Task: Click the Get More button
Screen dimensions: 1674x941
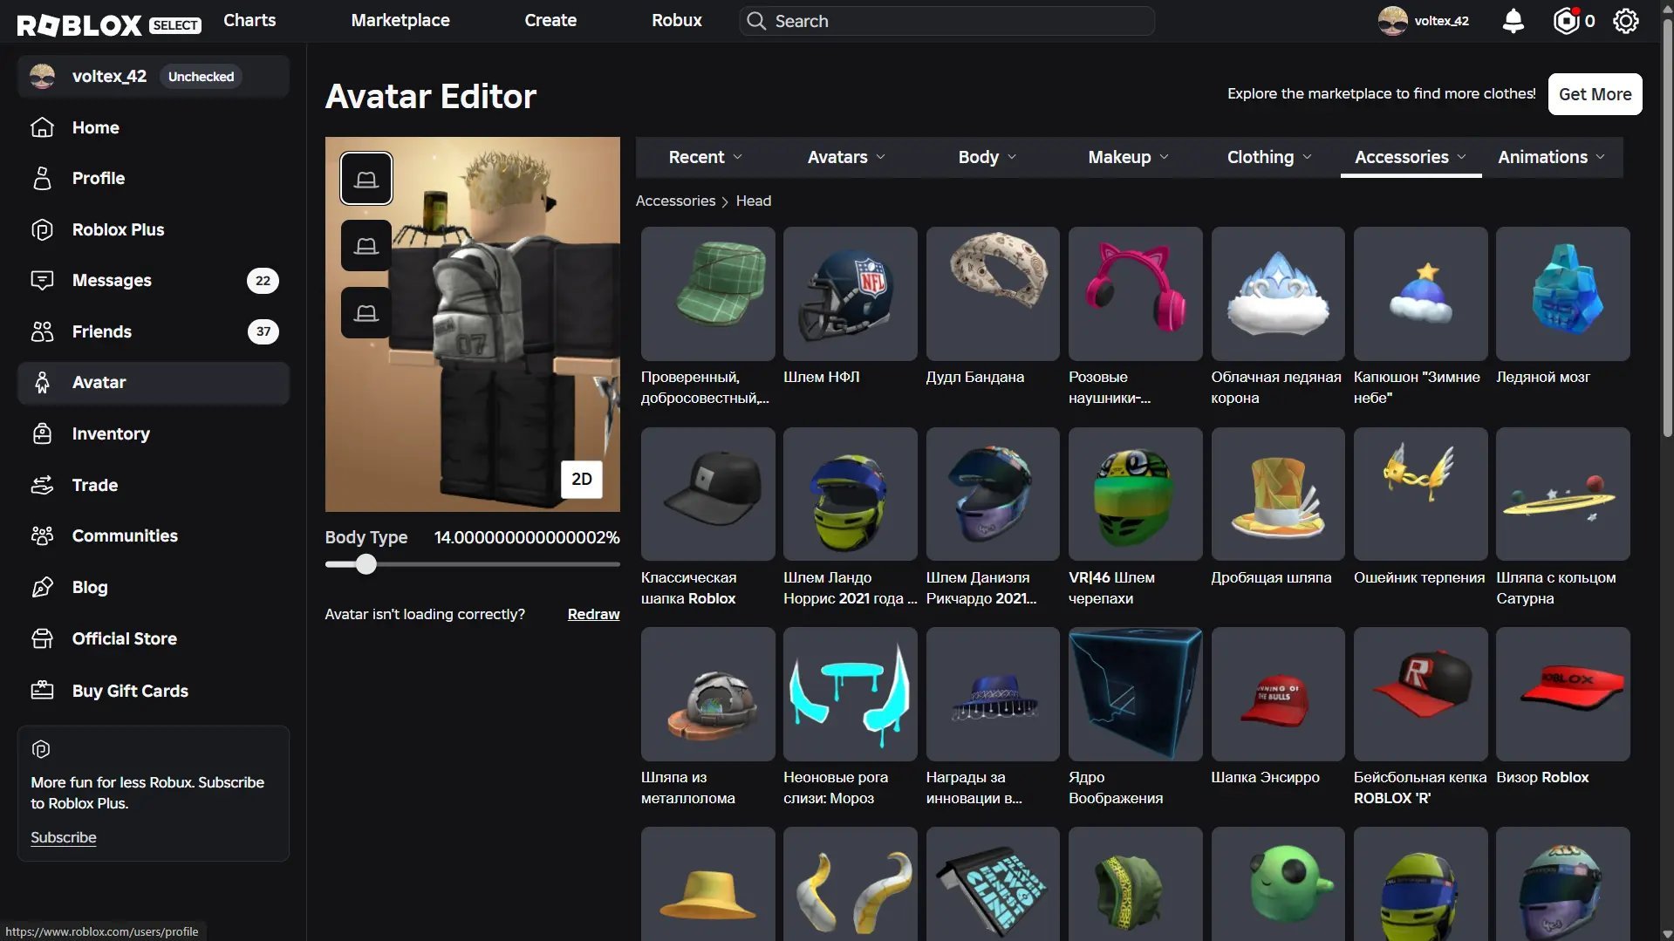Action: click(1595, 94)
